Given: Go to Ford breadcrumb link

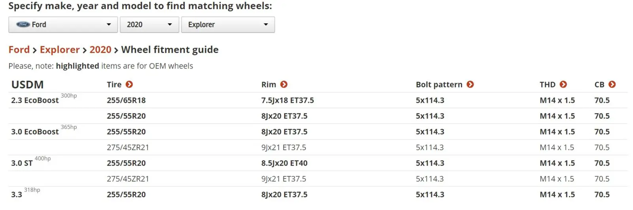Looking at the screenshot, I should [19, 49].
